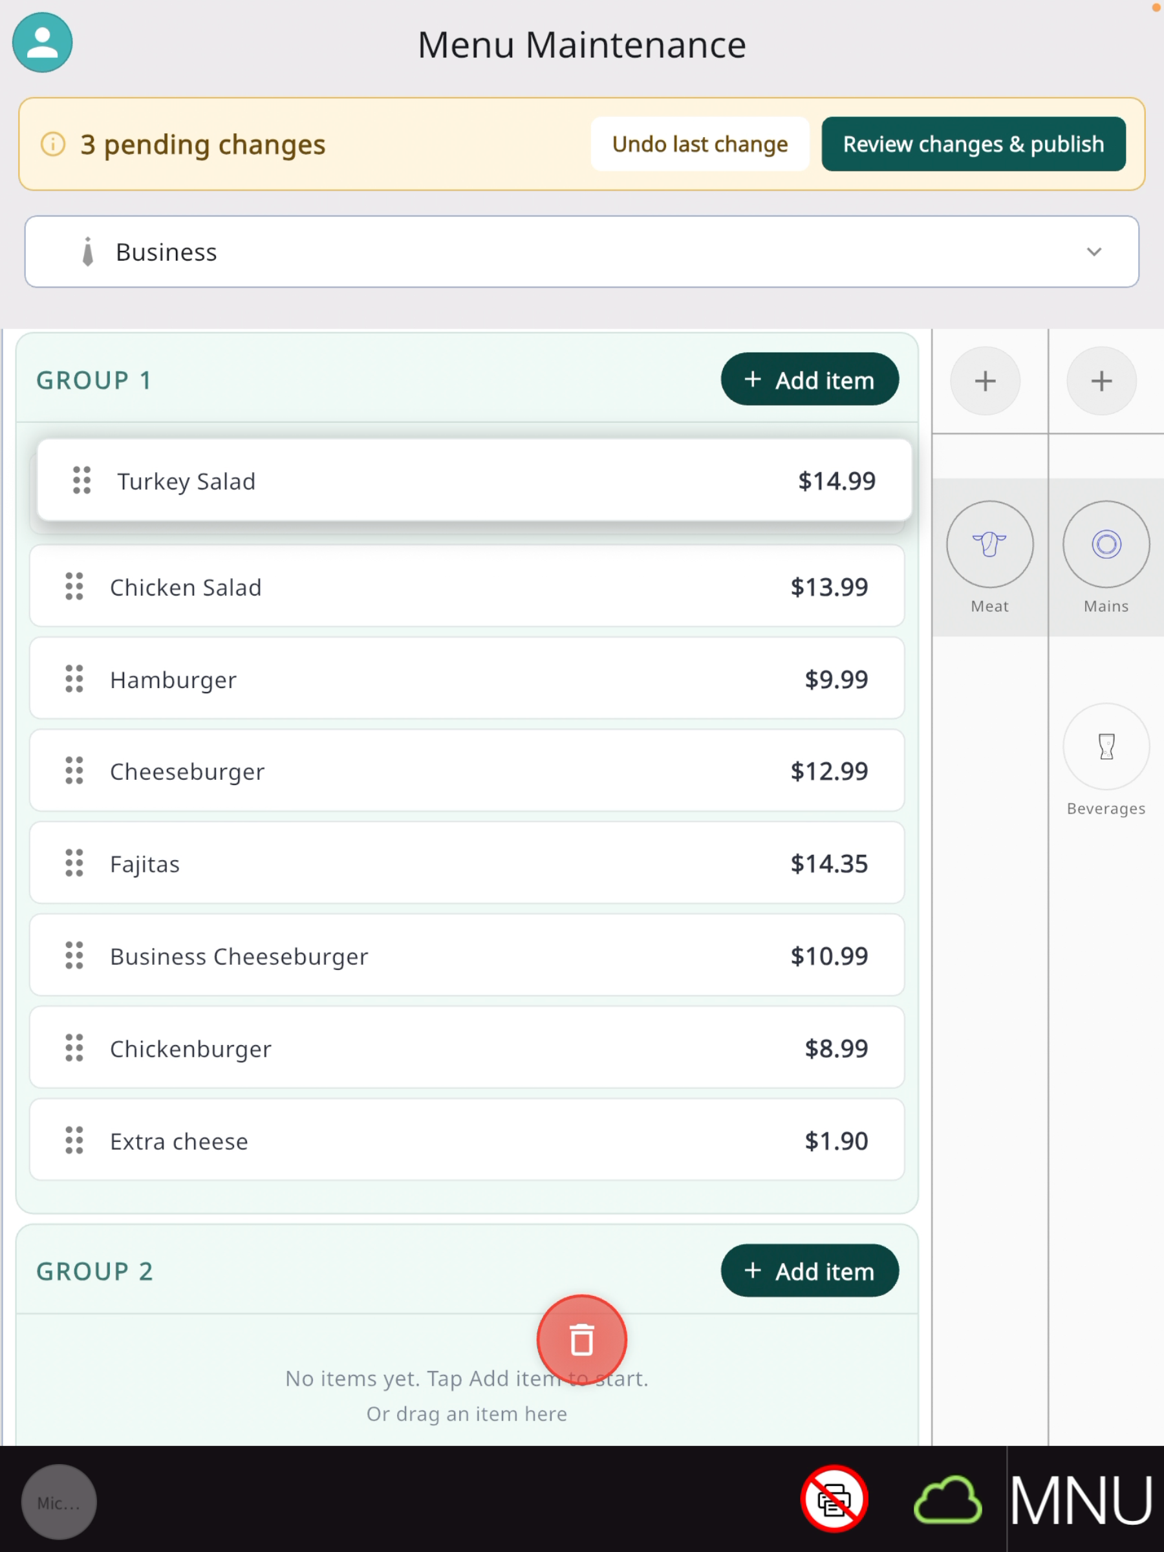Expand the Business menu dropdown
1164x1552 pixels.
[581, 252]
